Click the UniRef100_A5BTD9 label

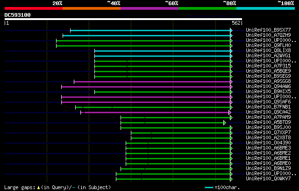(x=268, y=123)
